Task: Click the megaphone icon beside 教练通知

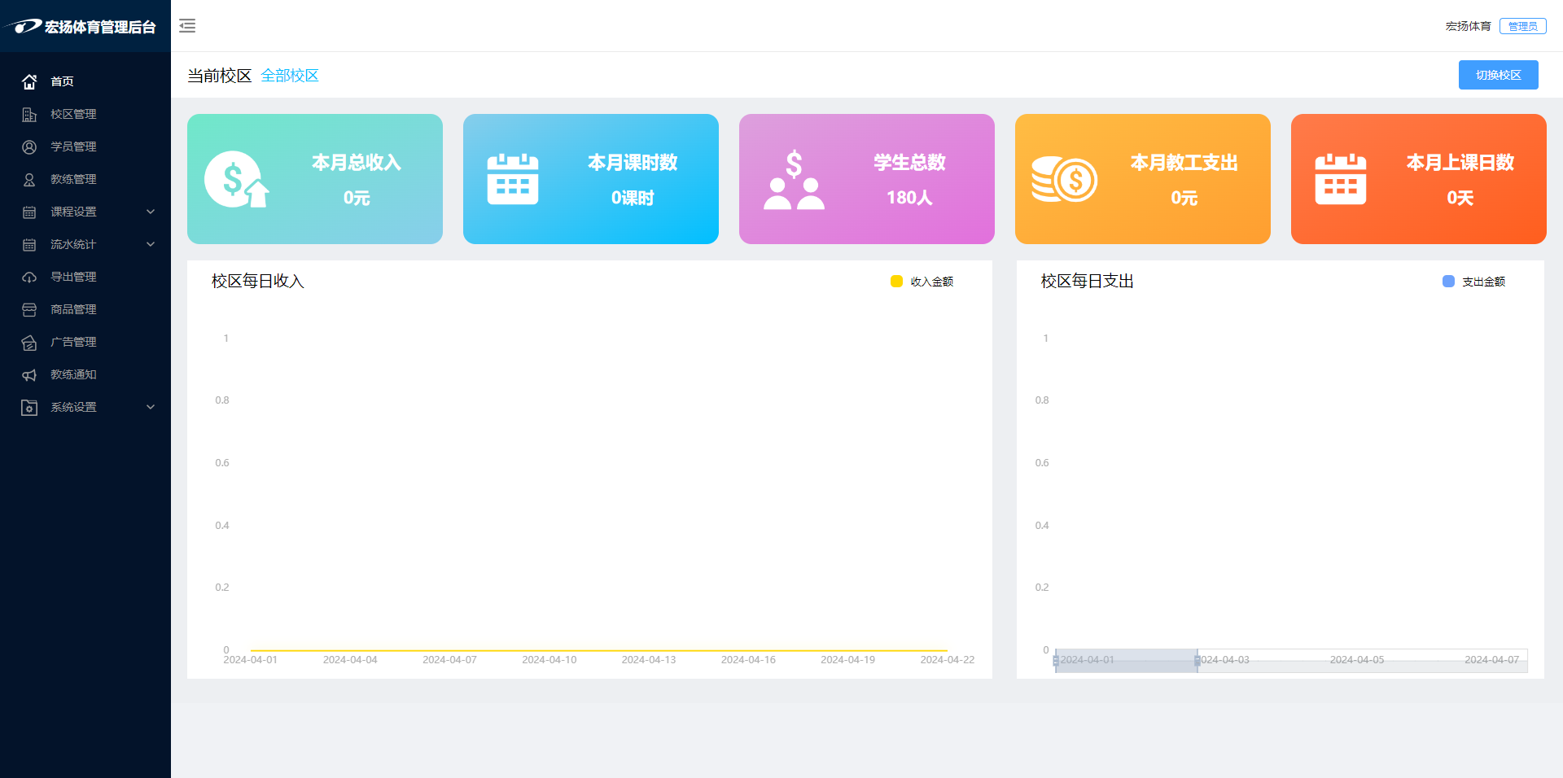Action: [x=29, y=374]
